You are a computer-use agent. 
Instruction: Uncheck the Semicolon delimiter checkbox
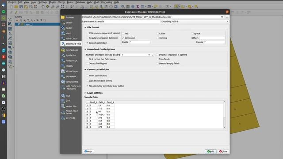(x=123, y=38)
